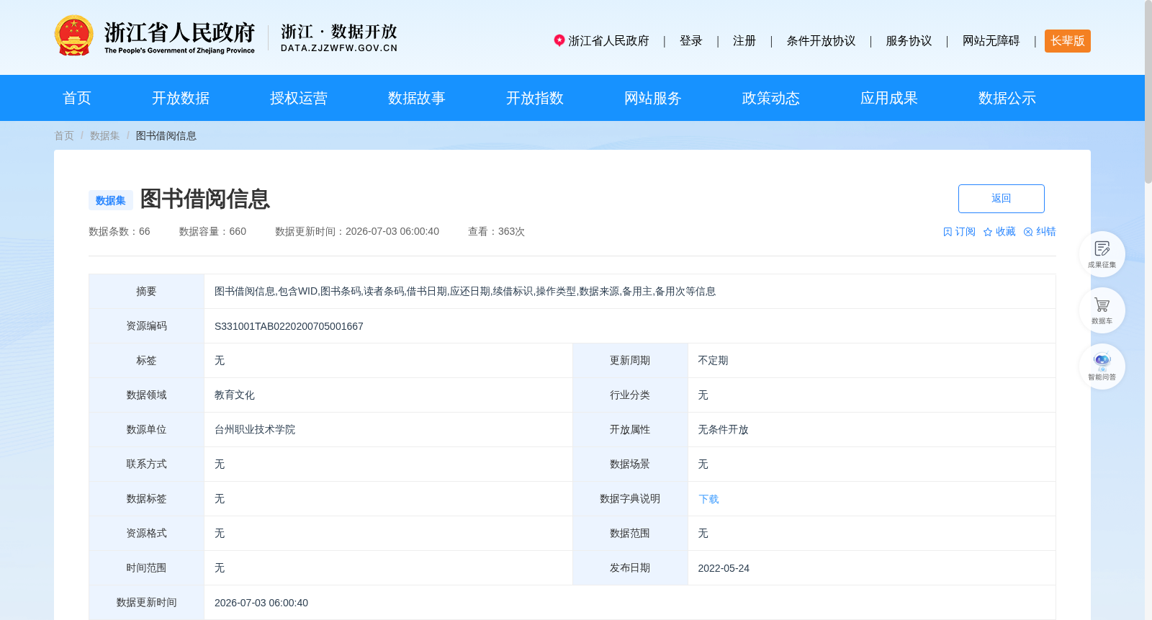This screenshot has width=1152, height=620.
Task: Click the 注册 link
Action: click(744, 41)
